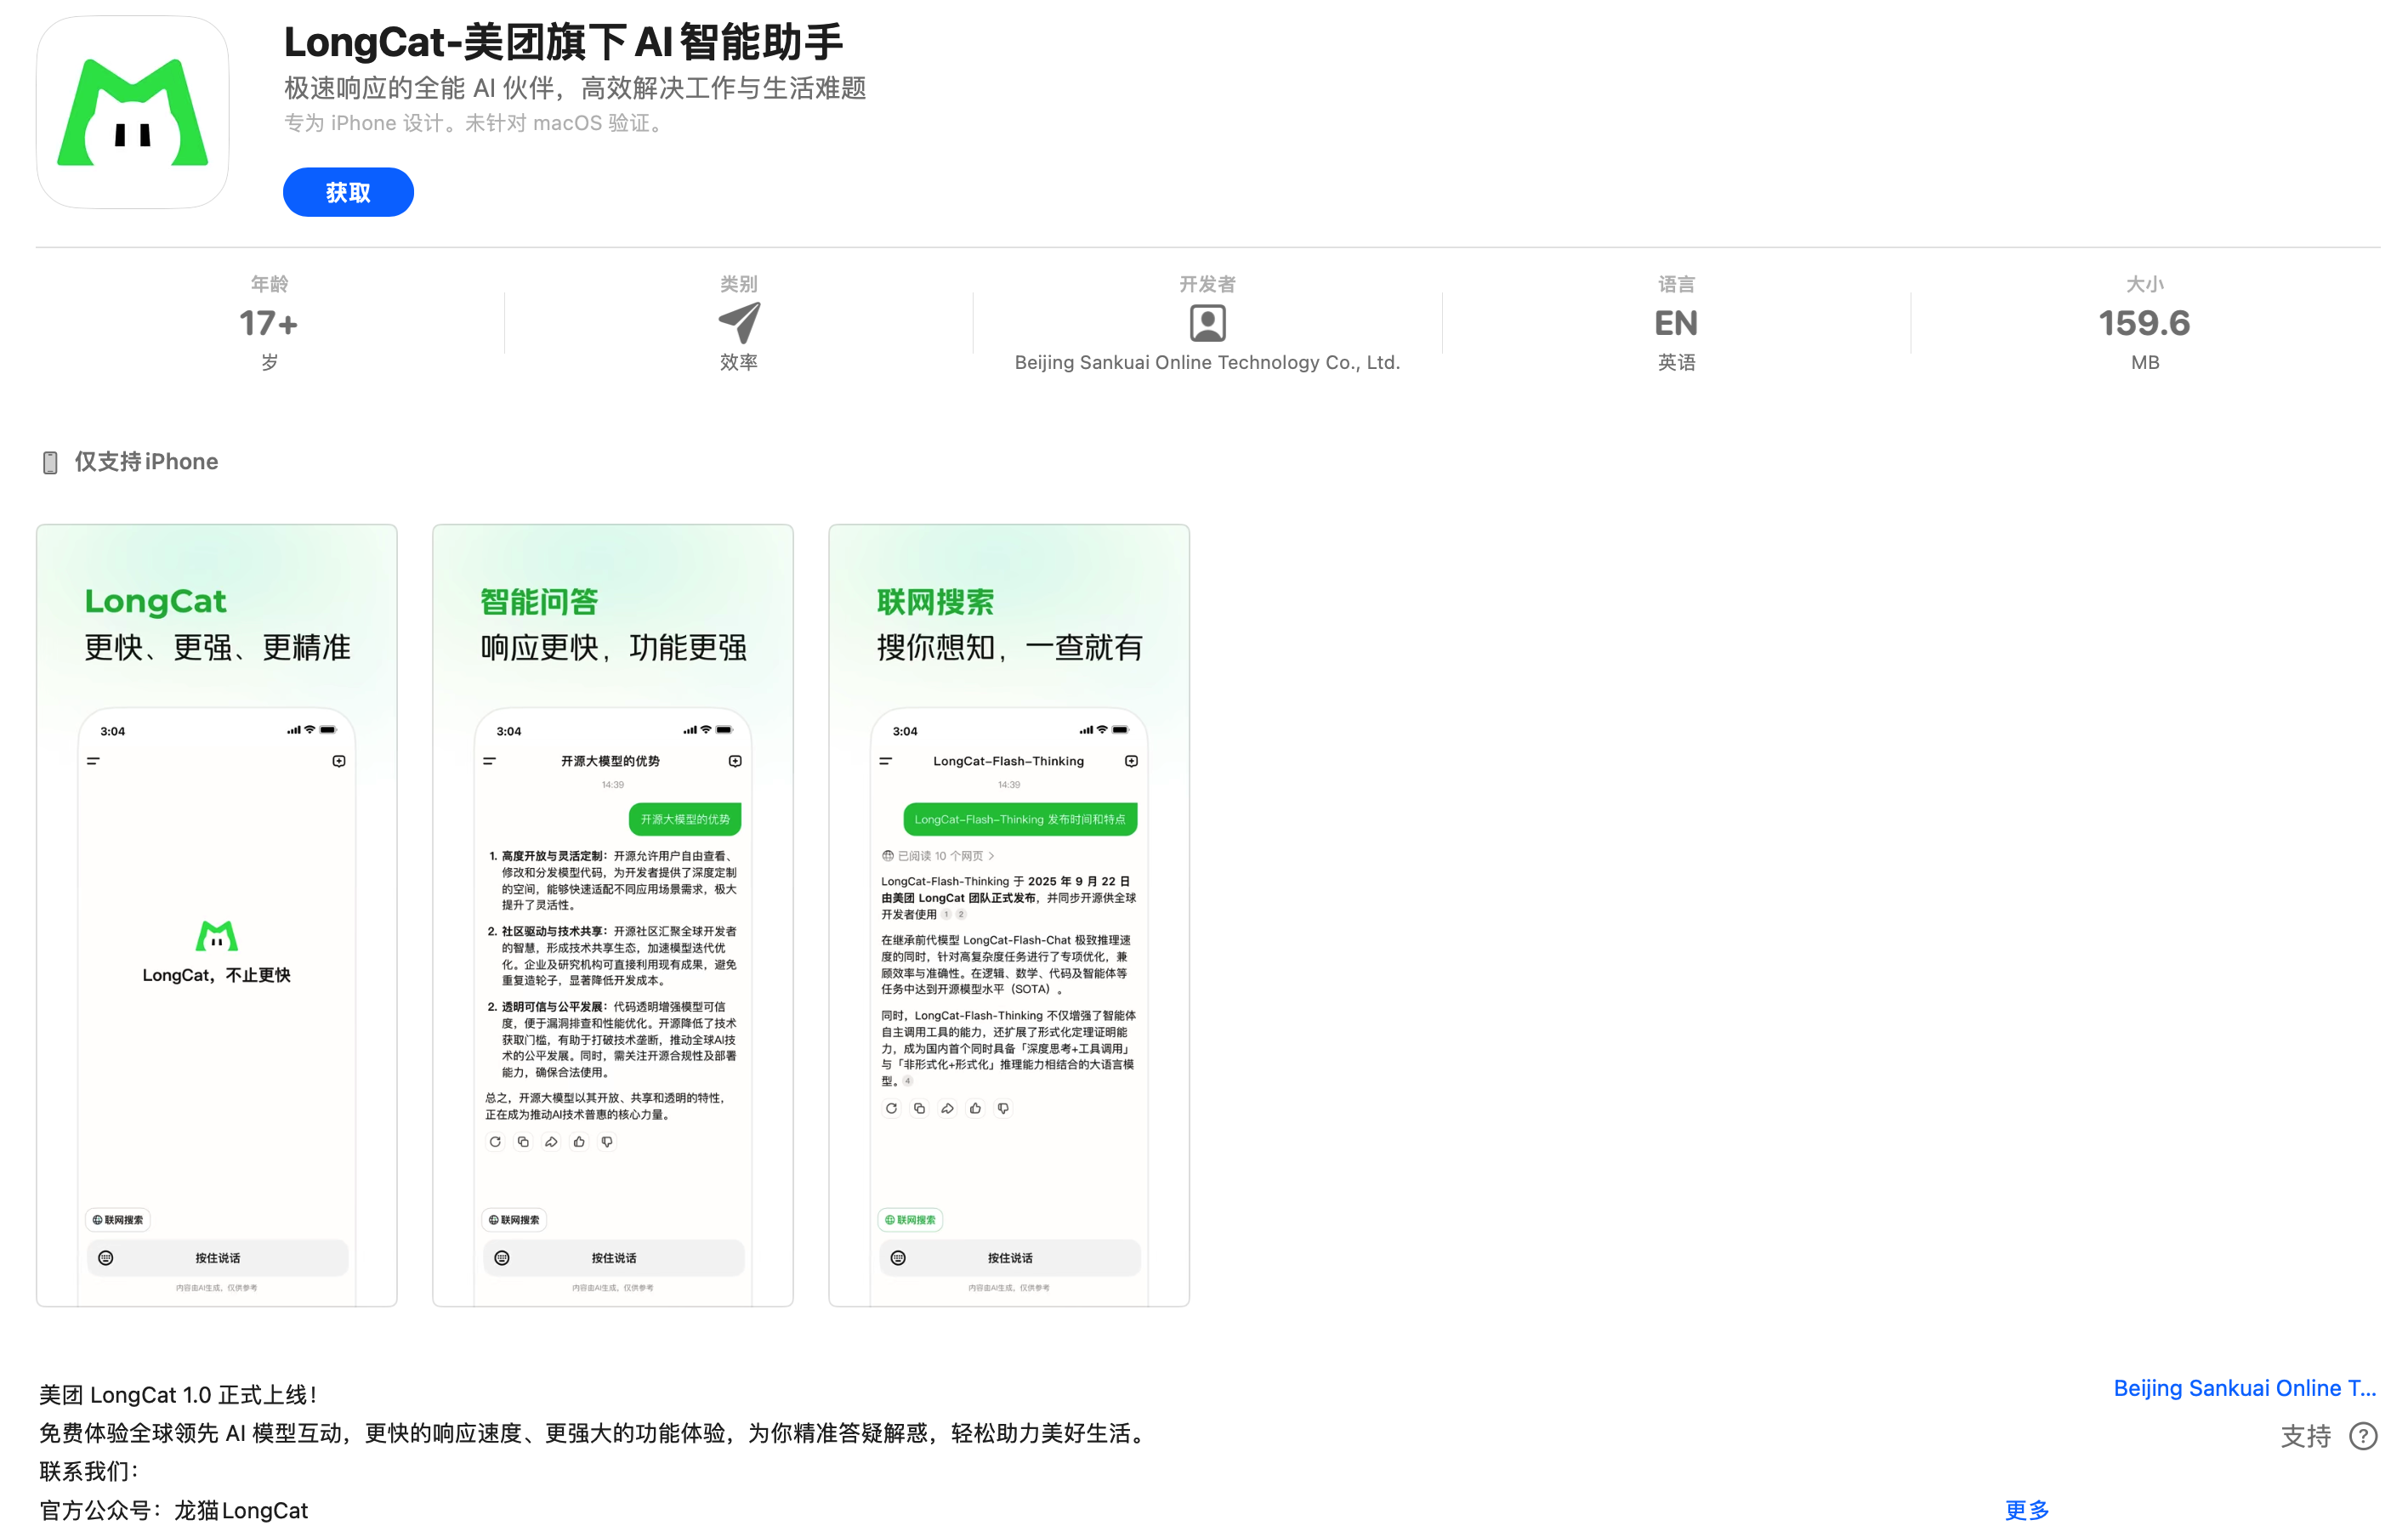Click the 效率 category paper-plane icon
The image size is (2408, 1537).
pyautogui.click(x=739, y=322)
